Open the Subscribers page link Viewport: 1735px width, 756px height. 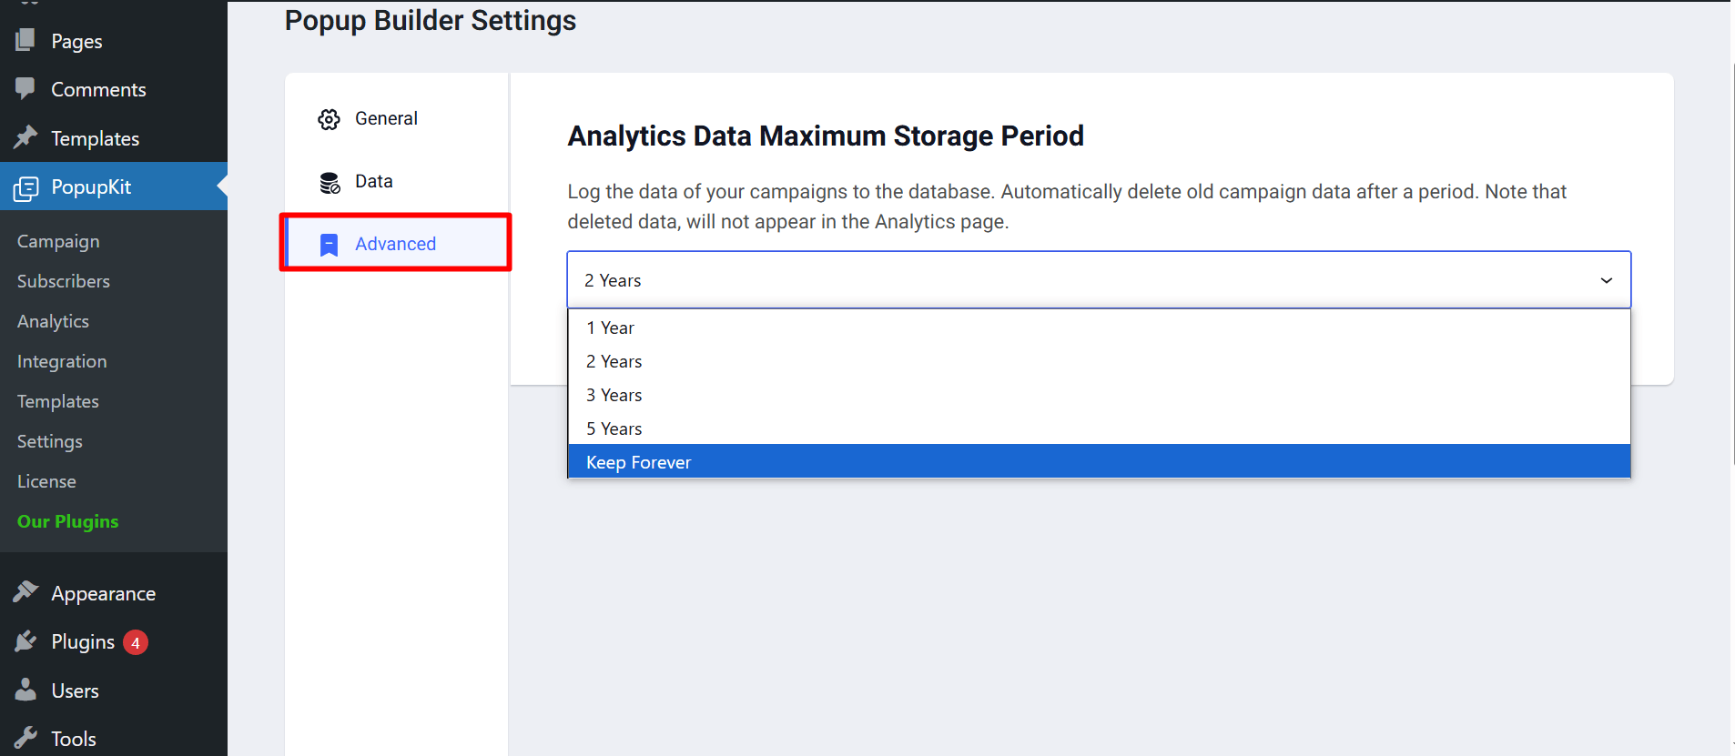pos(64,281)
